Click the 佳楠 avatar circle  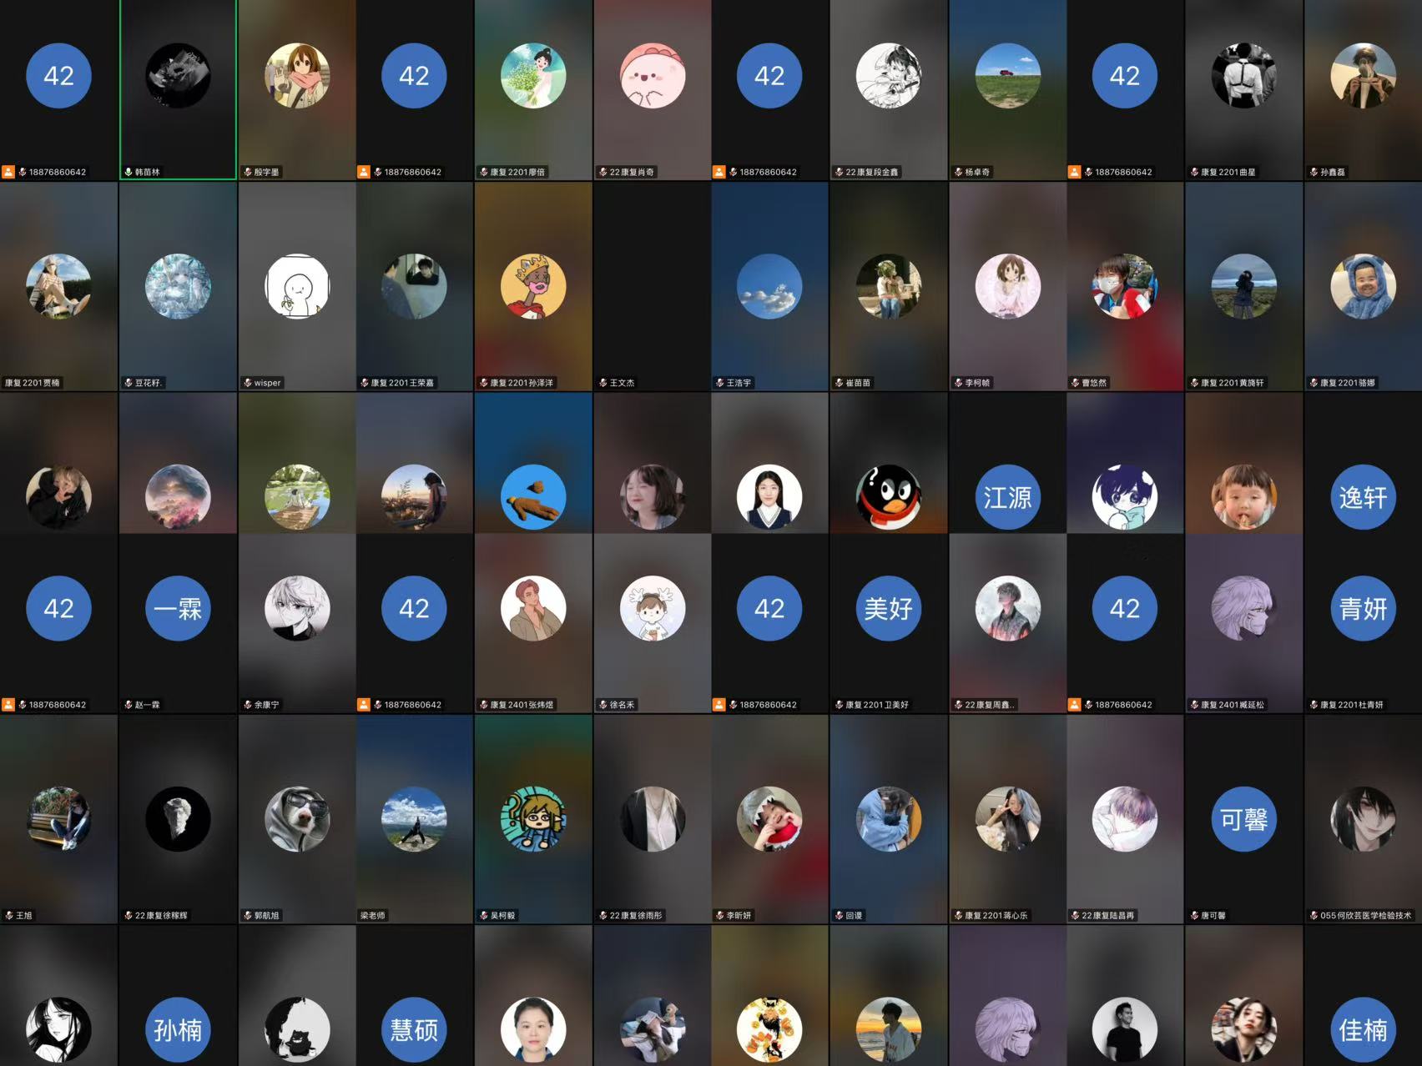1363,1030
